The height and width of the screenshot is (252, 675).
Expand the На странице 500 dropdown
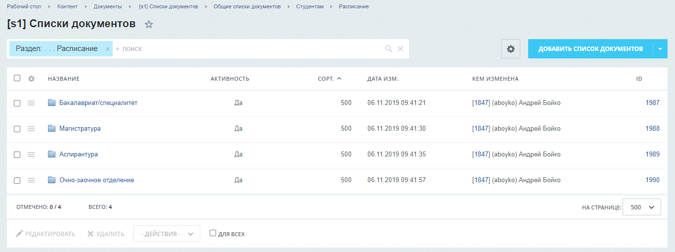[x=641, y=207]
